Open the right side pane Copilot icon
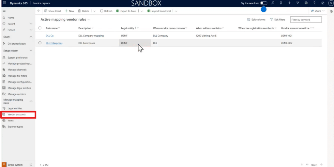The width and height of the screenshot is (334, 167). click(x=331, y=11)
